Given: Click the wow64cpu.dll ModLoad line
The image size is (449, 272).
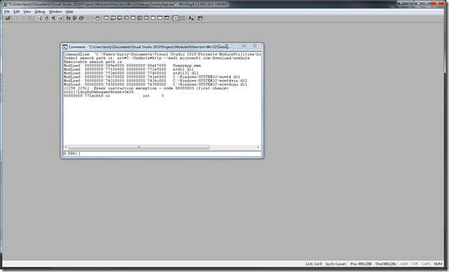Looking at the screenshot, I should point(155,84).
